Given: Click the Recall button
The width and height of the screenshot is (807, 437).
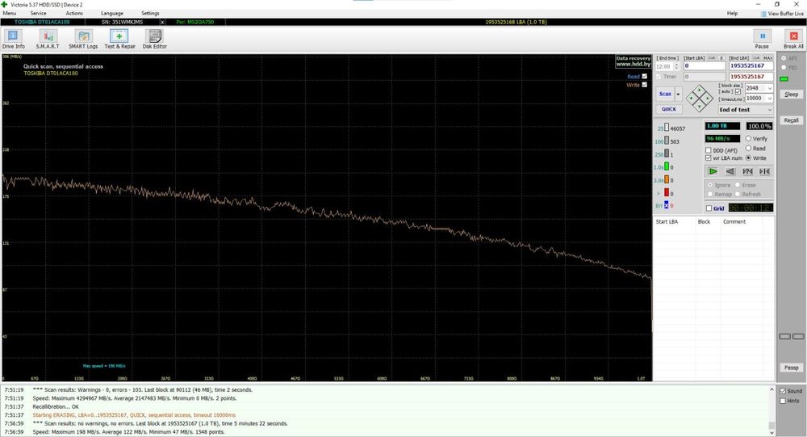Looking at the screenshot, I should click(x=792, y=120).
